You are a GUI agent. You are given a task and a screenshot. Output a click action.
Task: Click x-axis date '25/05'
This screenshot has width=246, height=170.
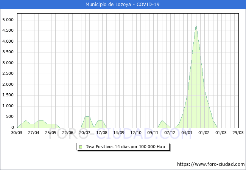[x=50, y=133]
